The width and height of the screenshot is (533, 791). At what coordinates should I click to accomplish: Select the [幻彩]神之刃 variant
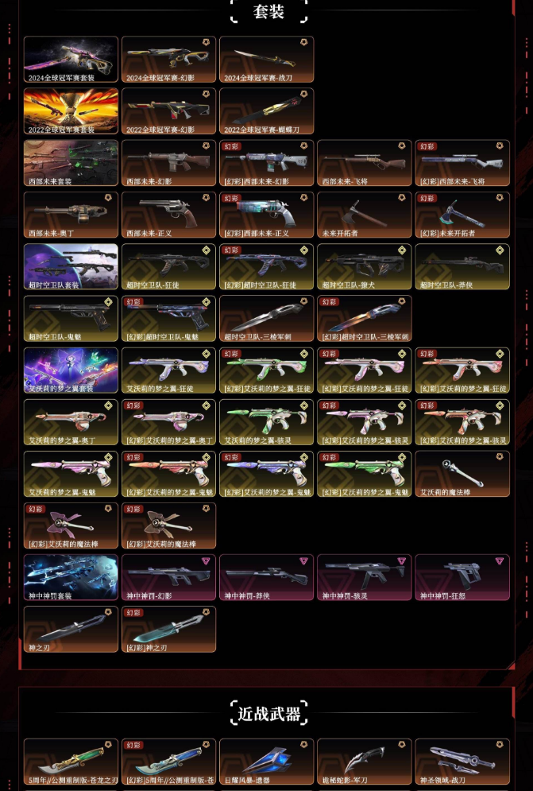click(x=168, y=629)
